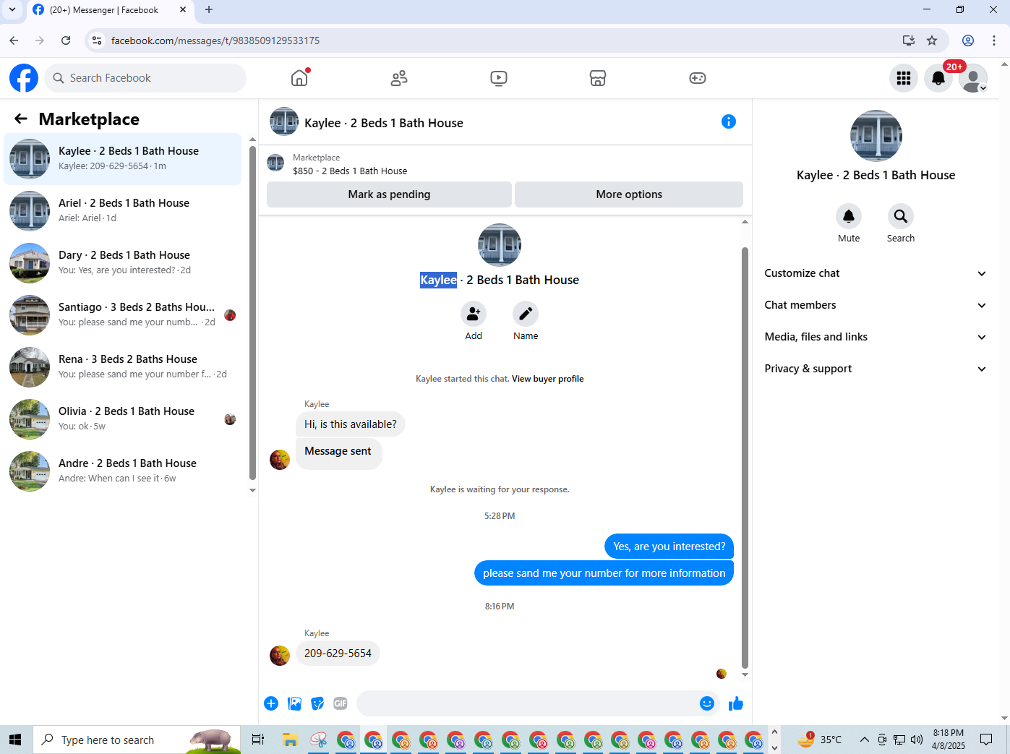The height and width of the screenshot is (754, 1010).
Task: Open Rena's 3 Beds 2 Baths House chat
Action: tap(123, 367)
